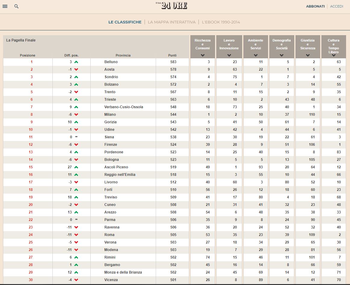The width and height of the screenshot is (350, 285).
Task: Click the search magnifier icon
Action: [x=16, y=6]
